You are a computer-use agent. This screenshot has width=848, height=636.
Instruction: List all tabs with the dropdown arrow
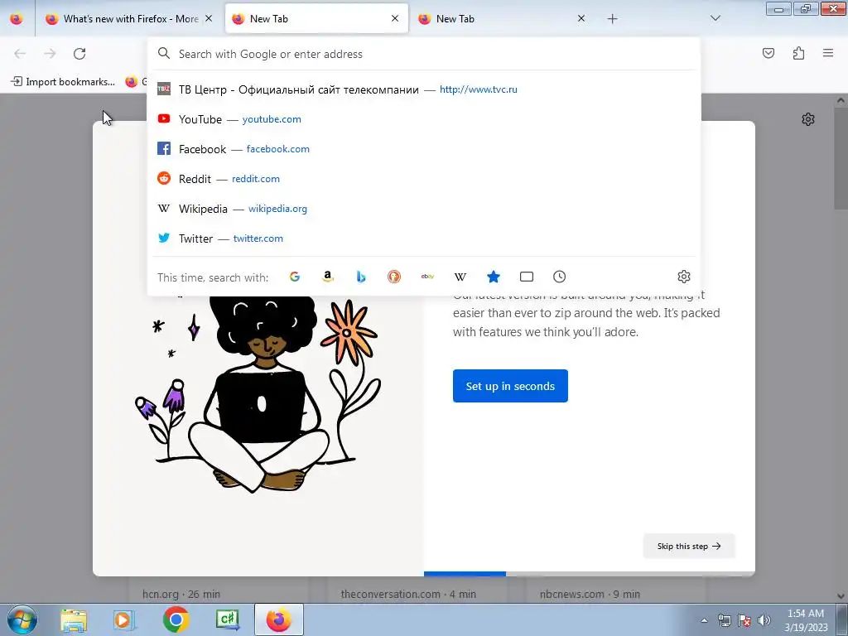715,19
